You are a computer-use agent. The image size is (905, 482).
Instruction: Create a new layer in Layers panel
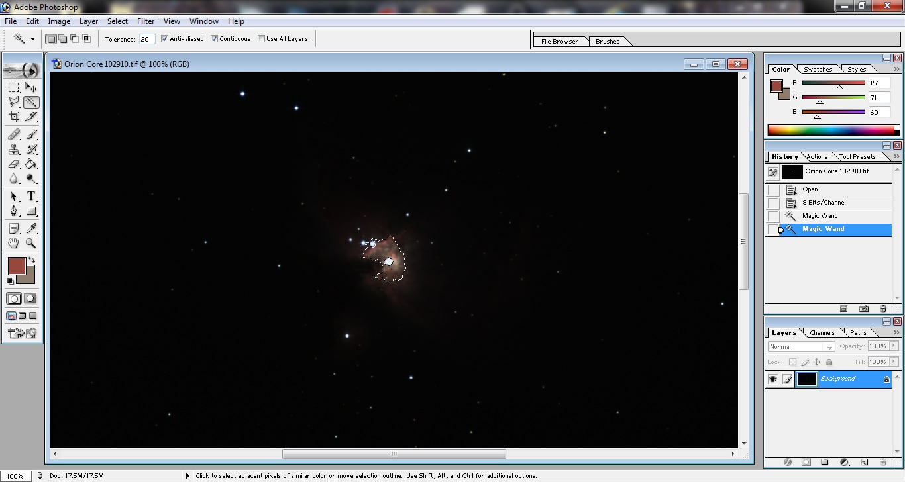point(865,462)
